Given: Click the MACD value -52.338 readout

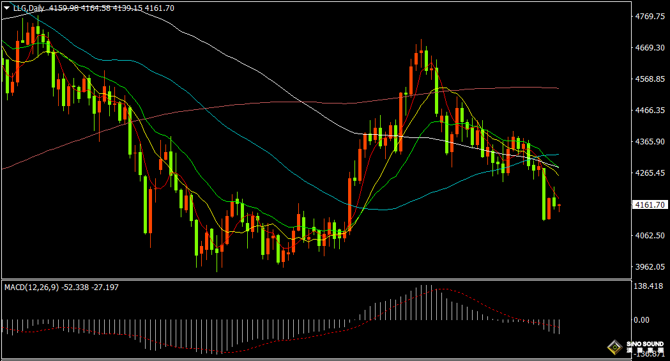Looking at the screenshot, I should click(x=75, y=288).
